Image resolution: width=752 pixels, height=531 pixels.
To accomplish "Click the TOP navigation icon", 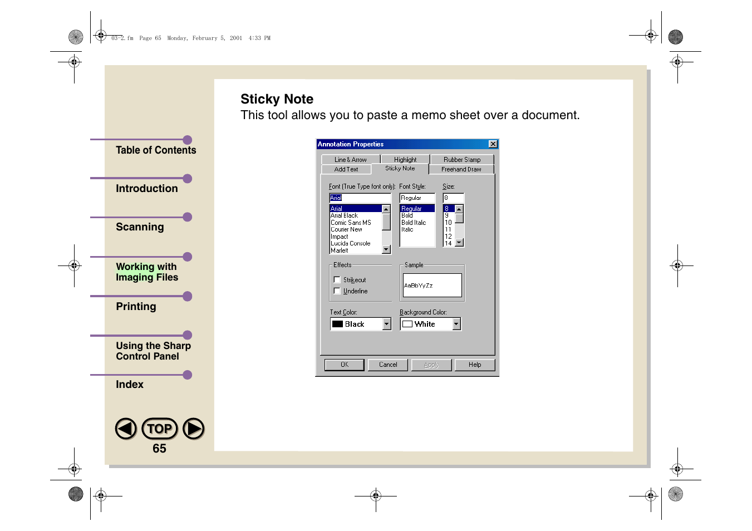I will pyautogui.click(x=160, y=429).
